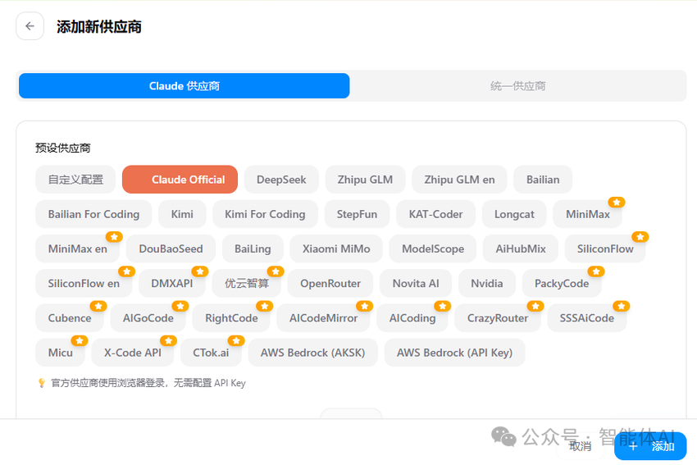Select the SiliconFlow en preset
Image resolution: width=697 pixels, height=465 pixels.
[x=84, y=284]
